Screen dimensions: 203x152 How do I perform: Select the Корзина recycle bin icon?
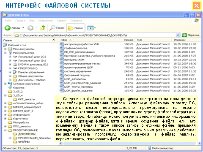click(x=10, y=88)
